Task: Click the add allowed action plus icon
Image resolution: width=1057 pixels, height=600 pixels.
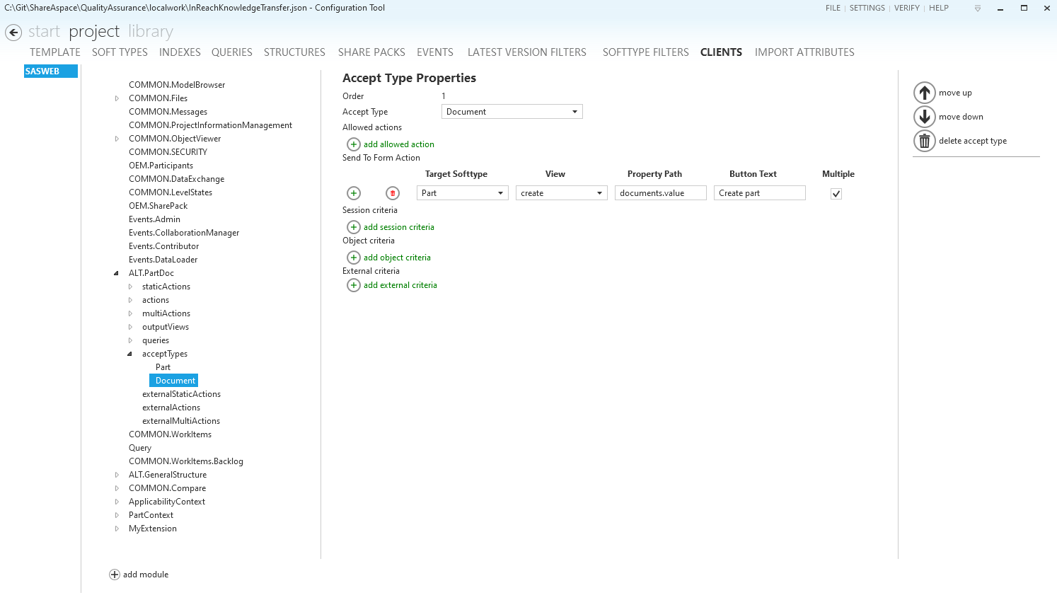Action: pos(354,144)
